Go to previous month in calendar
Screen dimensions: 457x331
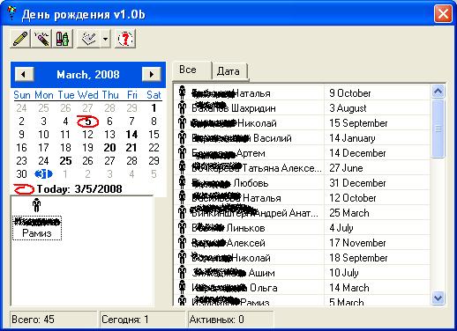click(24, 74)
